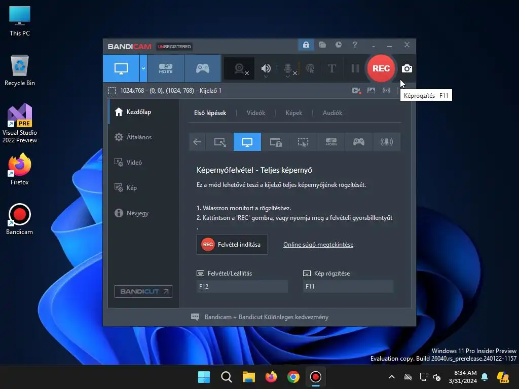Open Firefox from taskbar
The image size is (519, 389).
click(x=271, y=377)
